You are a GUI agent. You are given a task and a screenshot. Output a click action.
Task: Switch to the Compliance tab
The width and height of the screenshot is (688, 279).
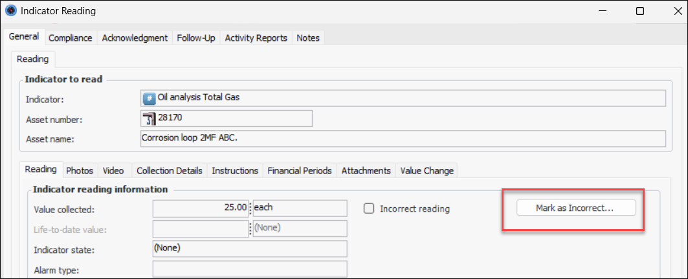70,38
